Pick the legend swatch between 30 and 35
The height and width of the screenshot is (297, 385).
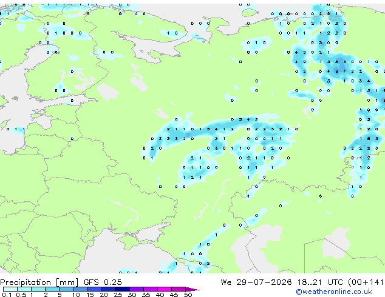point(137,289)
